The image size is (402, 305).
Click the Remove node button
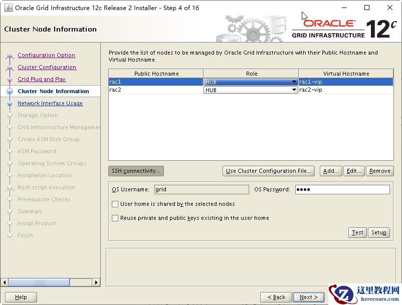(380, 171)
